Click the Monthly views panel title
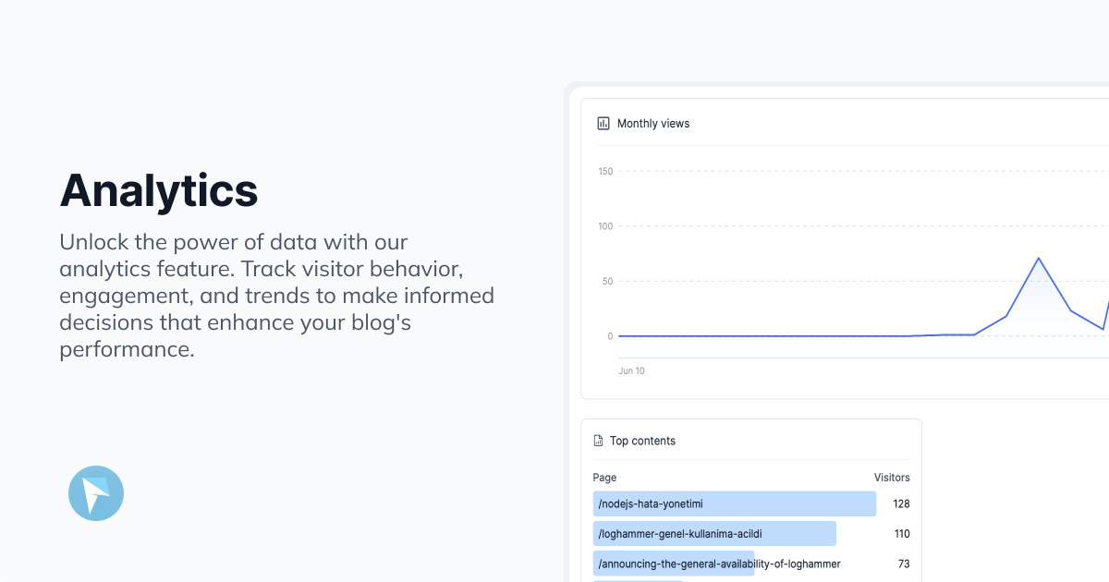The height and width of the screenshot is (582, 1109). [x=653, y=124]
